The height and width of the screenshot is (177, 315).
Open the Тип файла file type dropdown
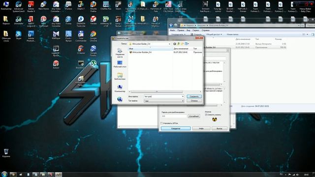[x=164, y=101]
